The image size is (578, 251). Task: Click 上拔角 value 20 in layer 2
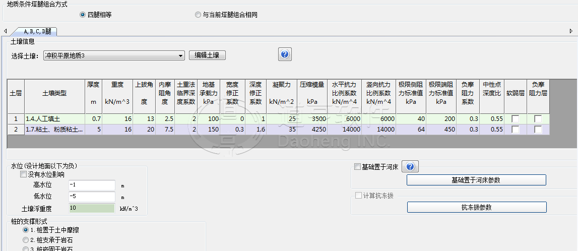144,130
